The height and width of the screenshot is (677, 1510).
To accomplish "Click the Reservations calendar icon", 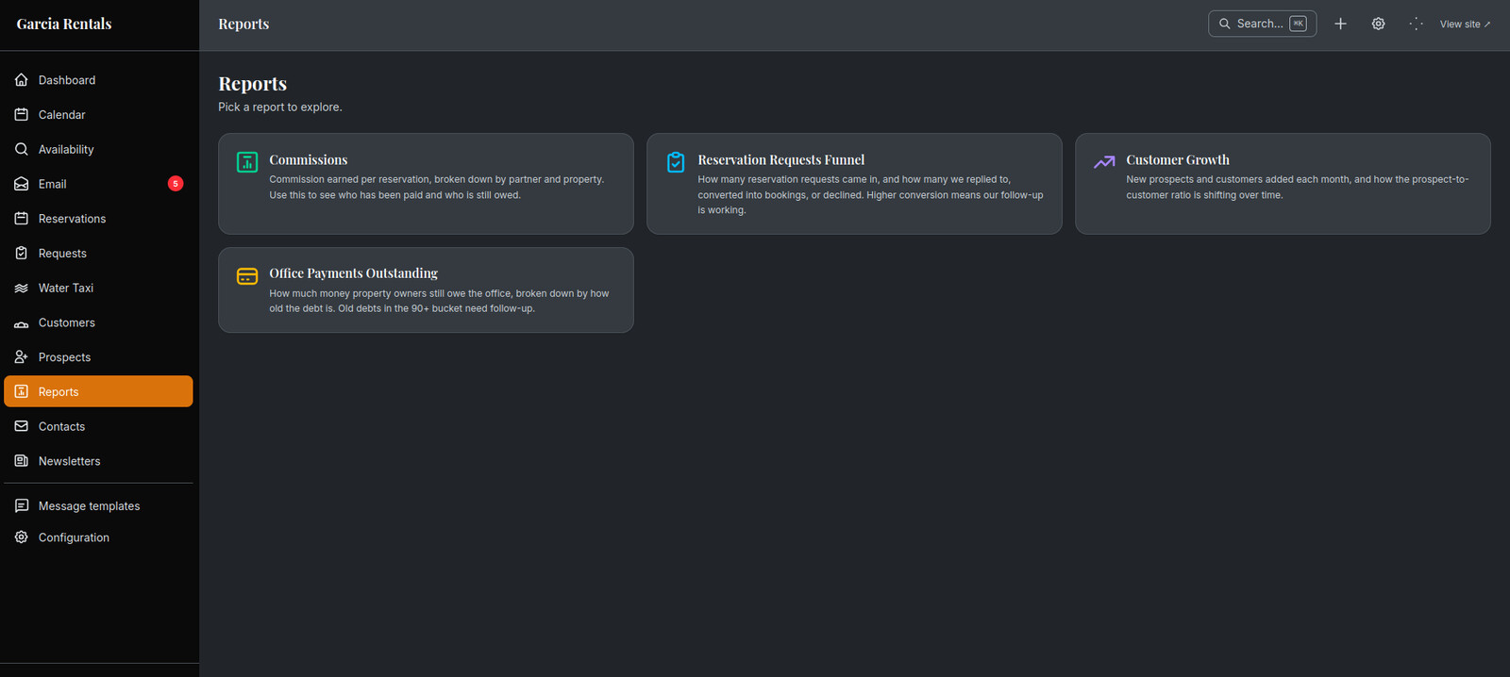I will pos(21,219).
